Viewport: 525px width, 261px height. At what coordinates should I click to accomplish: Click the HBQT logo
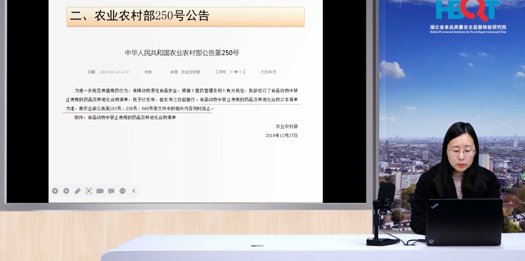pos(467,11)
